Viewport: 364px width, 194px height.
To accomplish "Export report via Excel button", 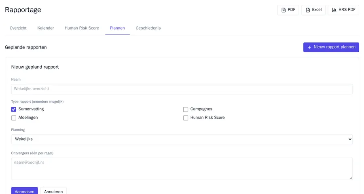I will pyautogui.click(x=313, y=10).
